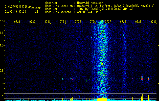This screenshot has width=159, height=101.
Task: Click the wide yellow power block under 0727
Action: 102,99
